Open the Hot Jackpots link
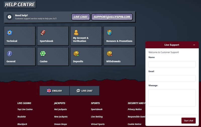 pos(61,109)
